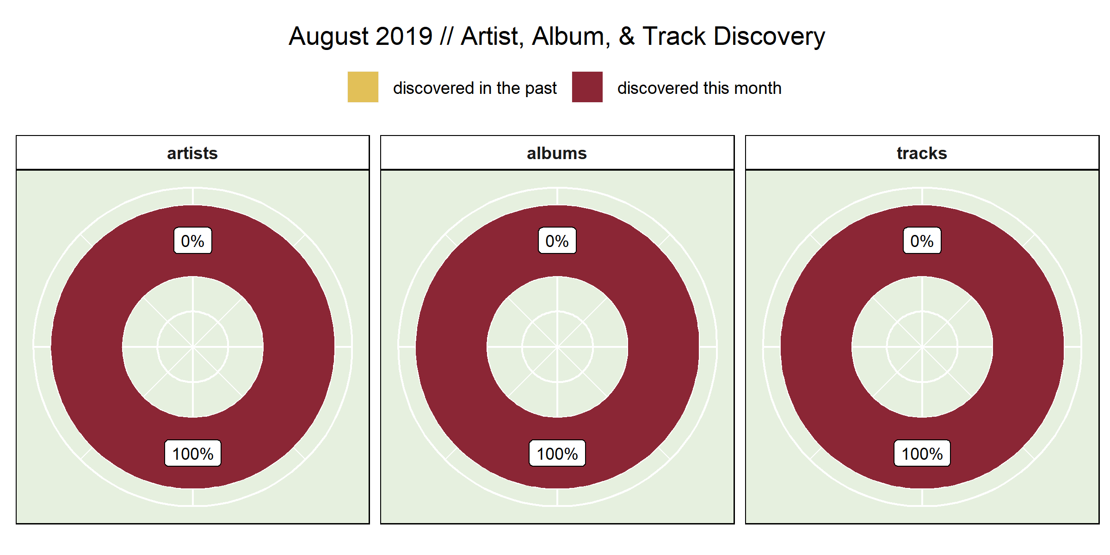Click the 0% label in tracks chart

coord(922,241)
